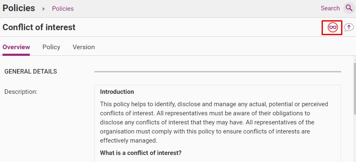Click the bold Policies module heading
Image resolution: width=356 pixels, height=162 pixels.
19,8
